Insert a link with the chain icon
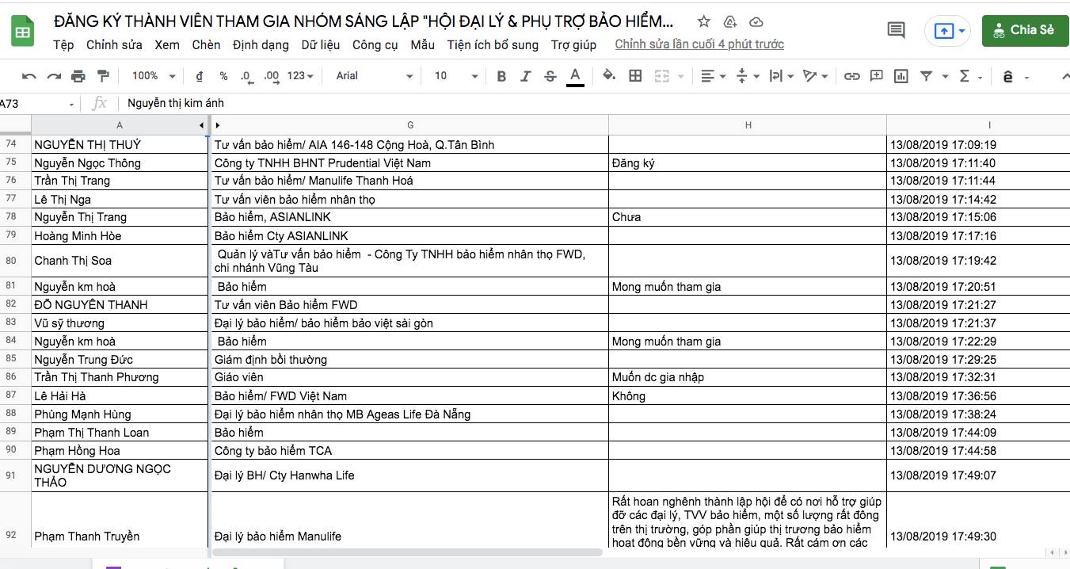1070x569 pixels. [x=852, y=76]
